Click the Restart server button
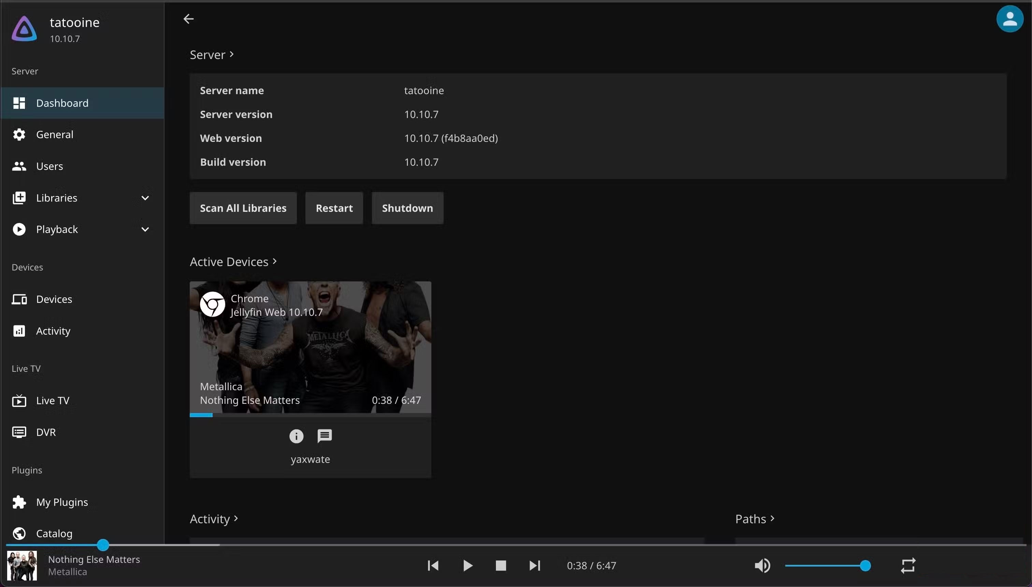 pos(334,208)
